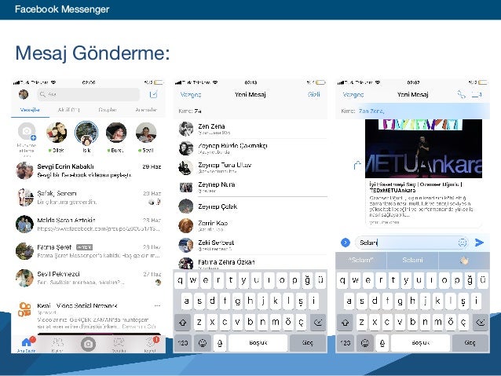The width and height of the screenshot is (501, 376).
Task: Click the search field in left screen
Action: 88,94
